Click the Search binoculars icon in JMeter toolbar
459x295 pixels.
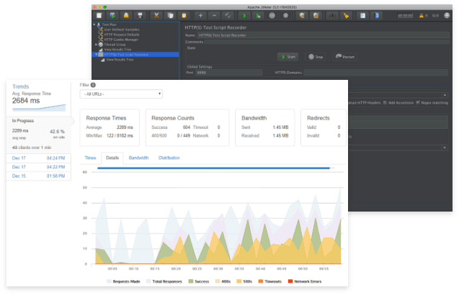click(333, 16)
